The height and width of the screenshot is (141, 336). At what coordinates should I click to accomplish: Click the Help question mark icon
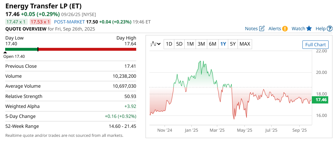click(330, 29)
